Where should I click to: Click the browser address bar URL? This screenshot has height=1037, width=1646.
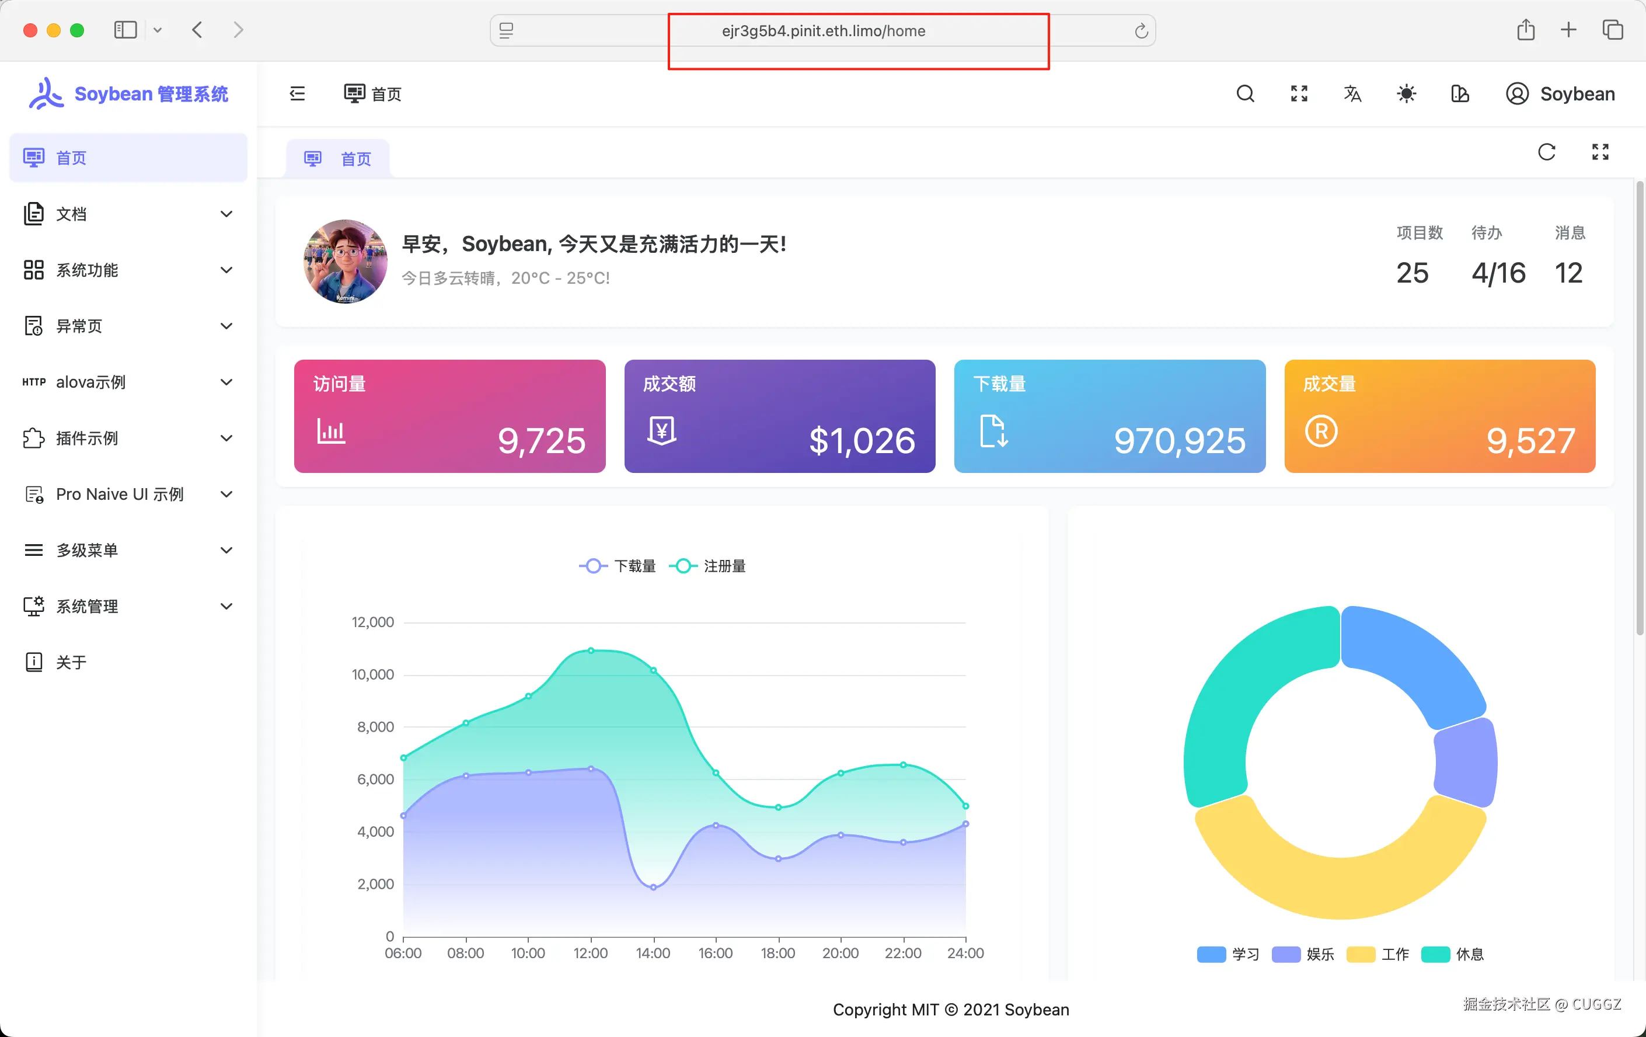pos(823,31)
